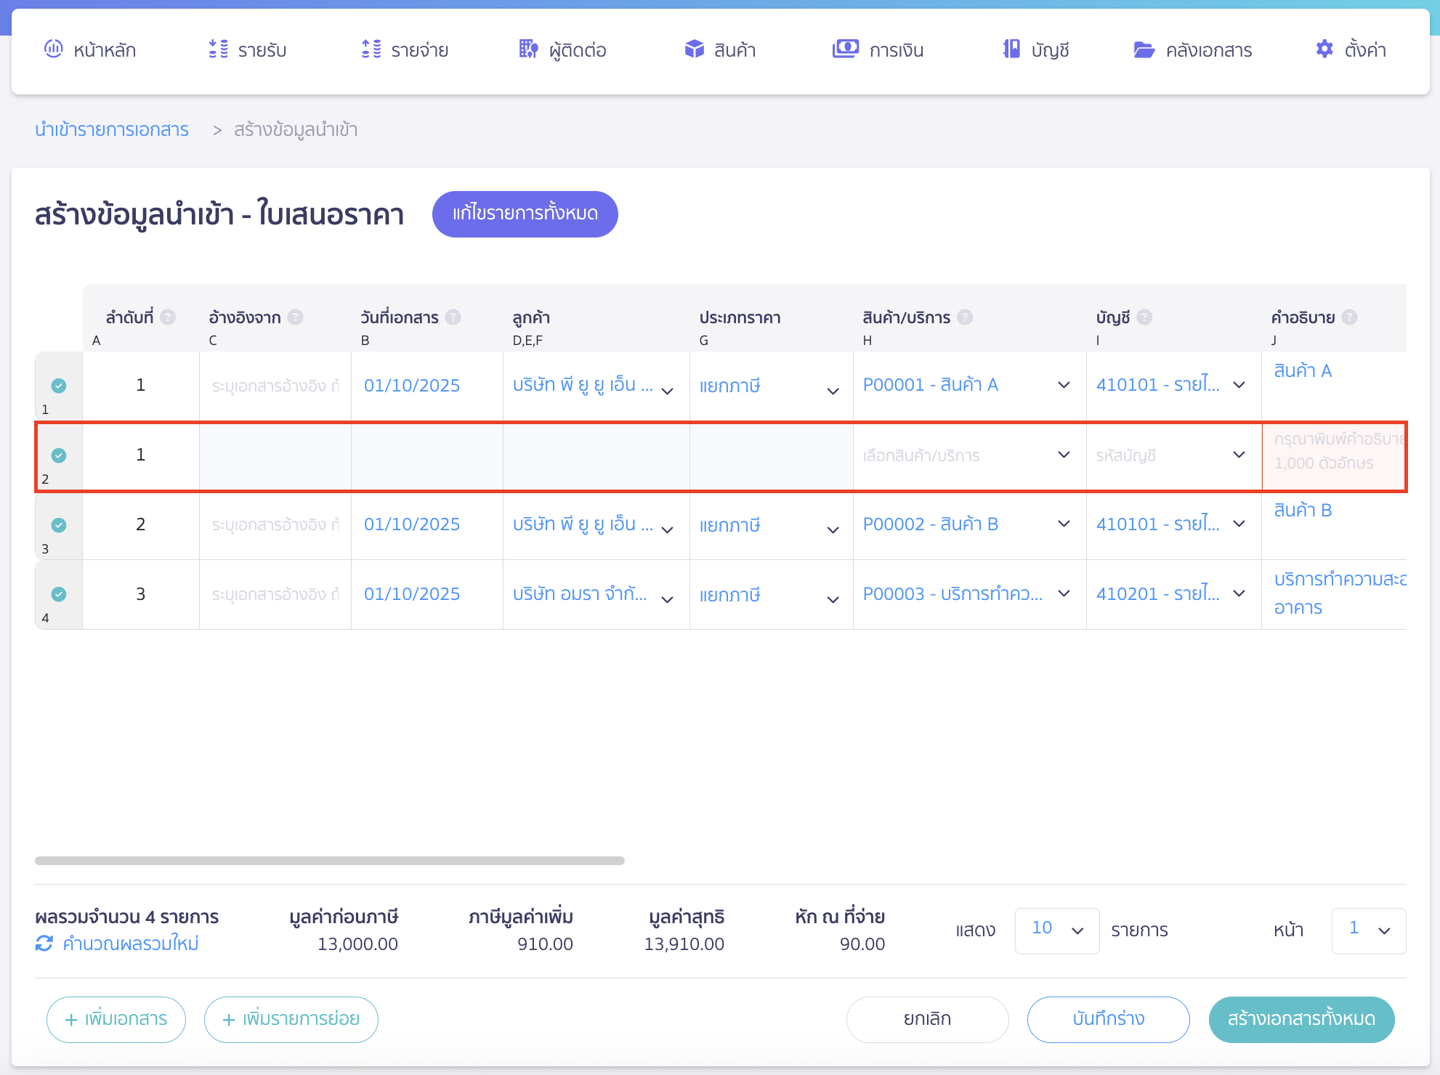Image resolution: width=1440 pixels, height=1075 pixels.
Task: Click the gear icon for ตั้งค่า
Action: (1324, 49)
